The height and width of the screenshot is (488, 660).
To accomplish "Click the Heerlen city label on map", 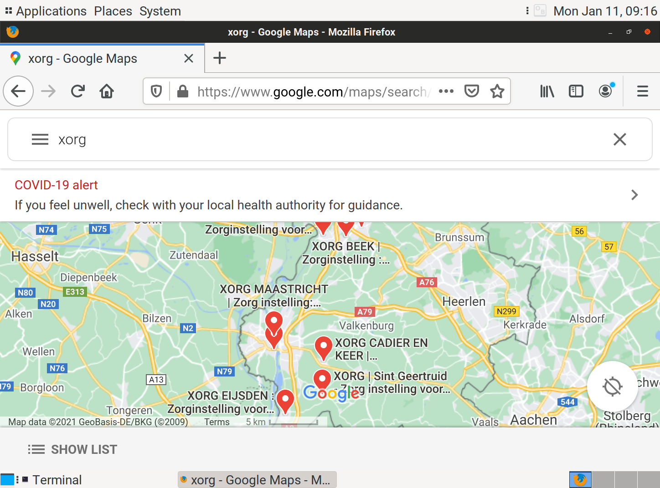I will point(464,301).
